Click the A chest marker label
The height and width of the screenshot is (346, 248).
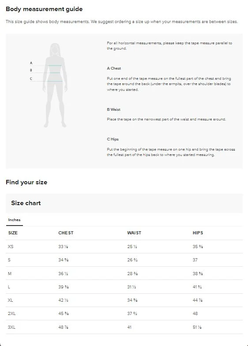coord(31,63)
